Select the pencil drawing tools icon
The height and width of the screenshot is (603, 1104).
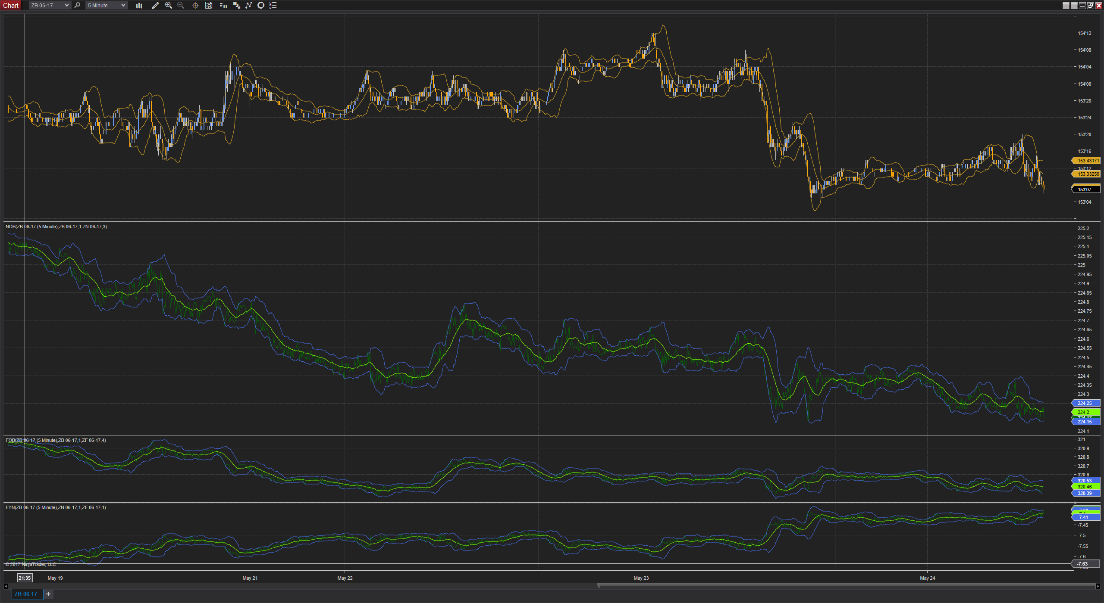pos(155,6)
